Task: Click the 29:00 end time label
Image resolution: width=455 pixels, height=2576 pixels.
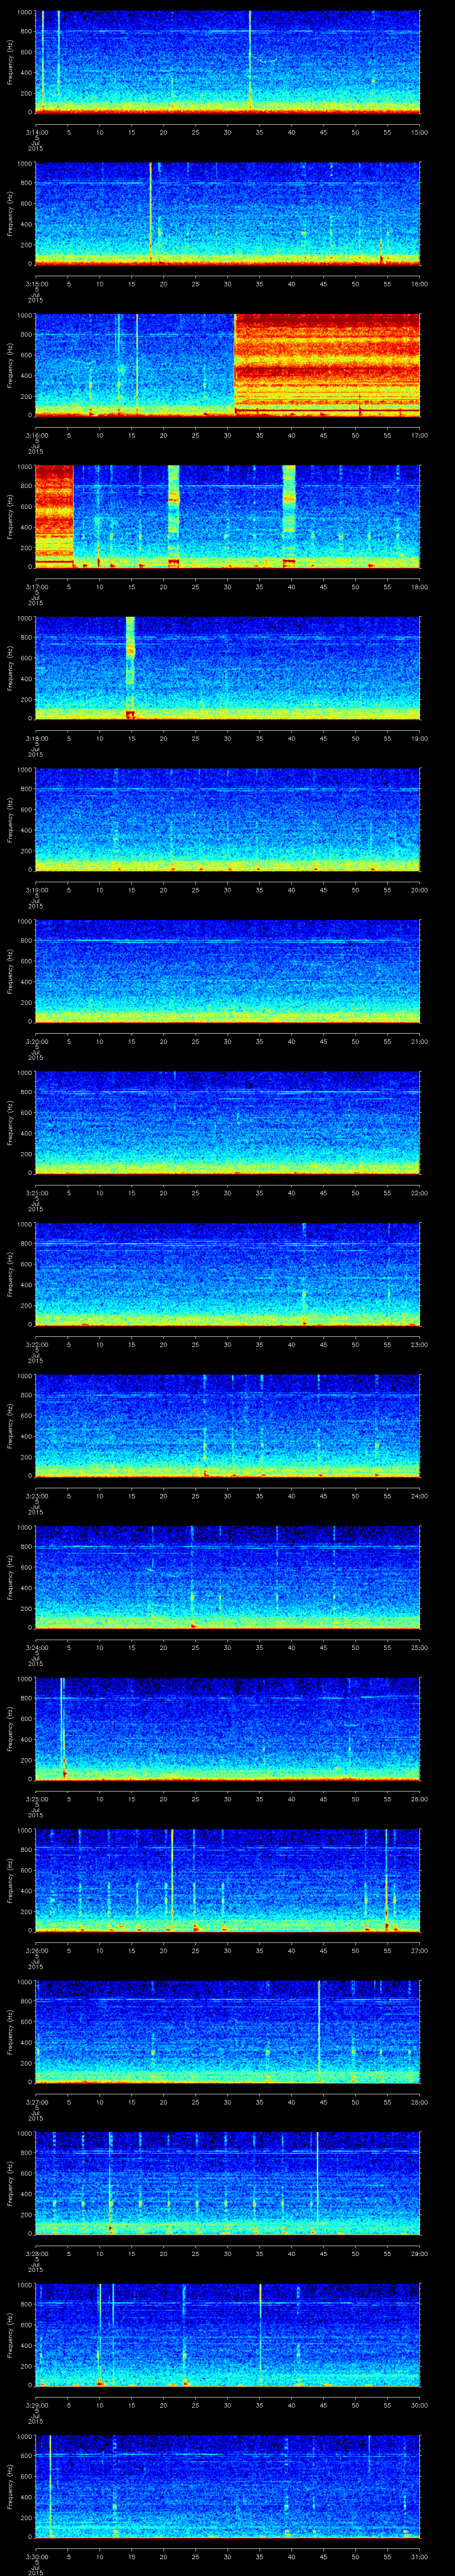Action: pyautogui.click(x=419, y=2253)
